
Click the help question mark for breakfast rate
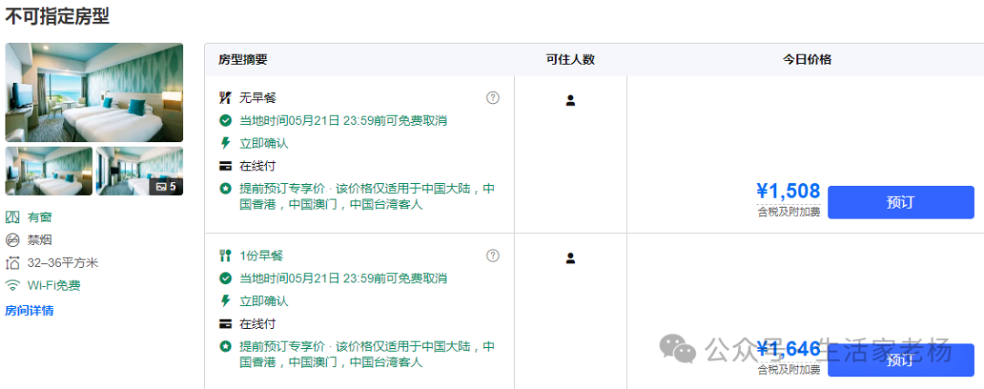(493, 255)
